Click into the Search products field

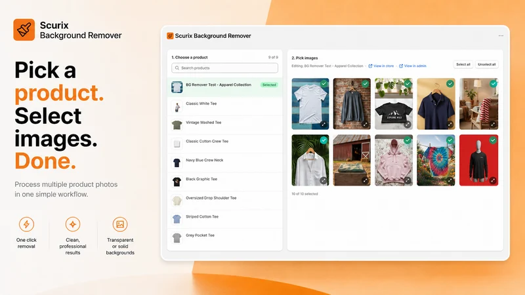click(224, 68)
